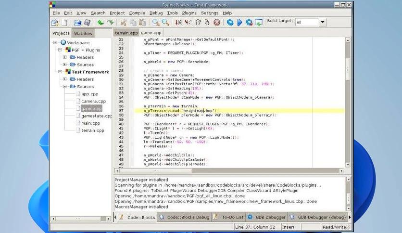This screenshot has height=233, width=402.
Task: Click the blue Run triangle icon
Action: click(x=239, y=23)
